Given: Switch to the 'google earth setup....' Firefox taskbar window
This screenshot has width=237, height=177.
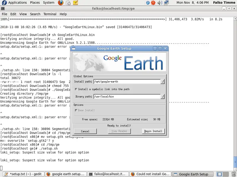Looking at the screenshot, I should [x=66, y=174].
